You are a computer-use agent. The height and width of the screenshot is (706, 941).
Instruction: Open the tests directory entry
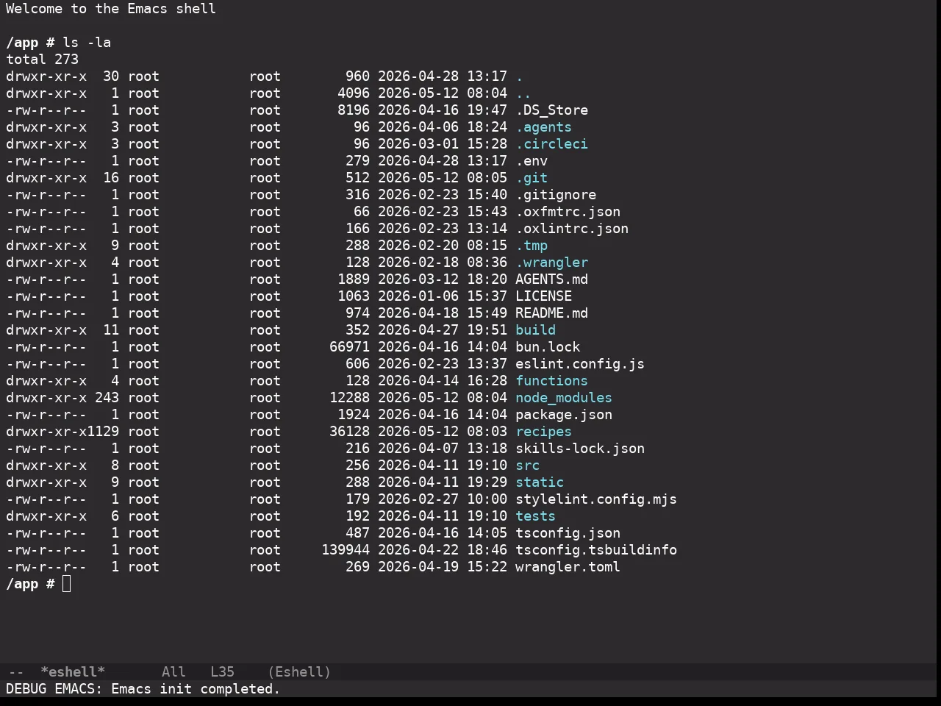tap(535, 516)
